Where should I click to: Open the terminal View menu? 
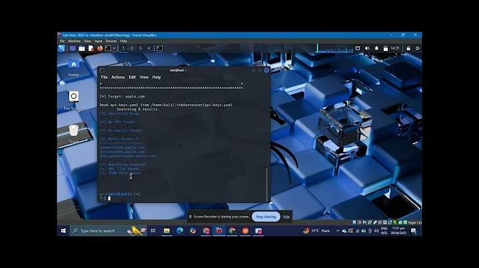coord(144,77)
